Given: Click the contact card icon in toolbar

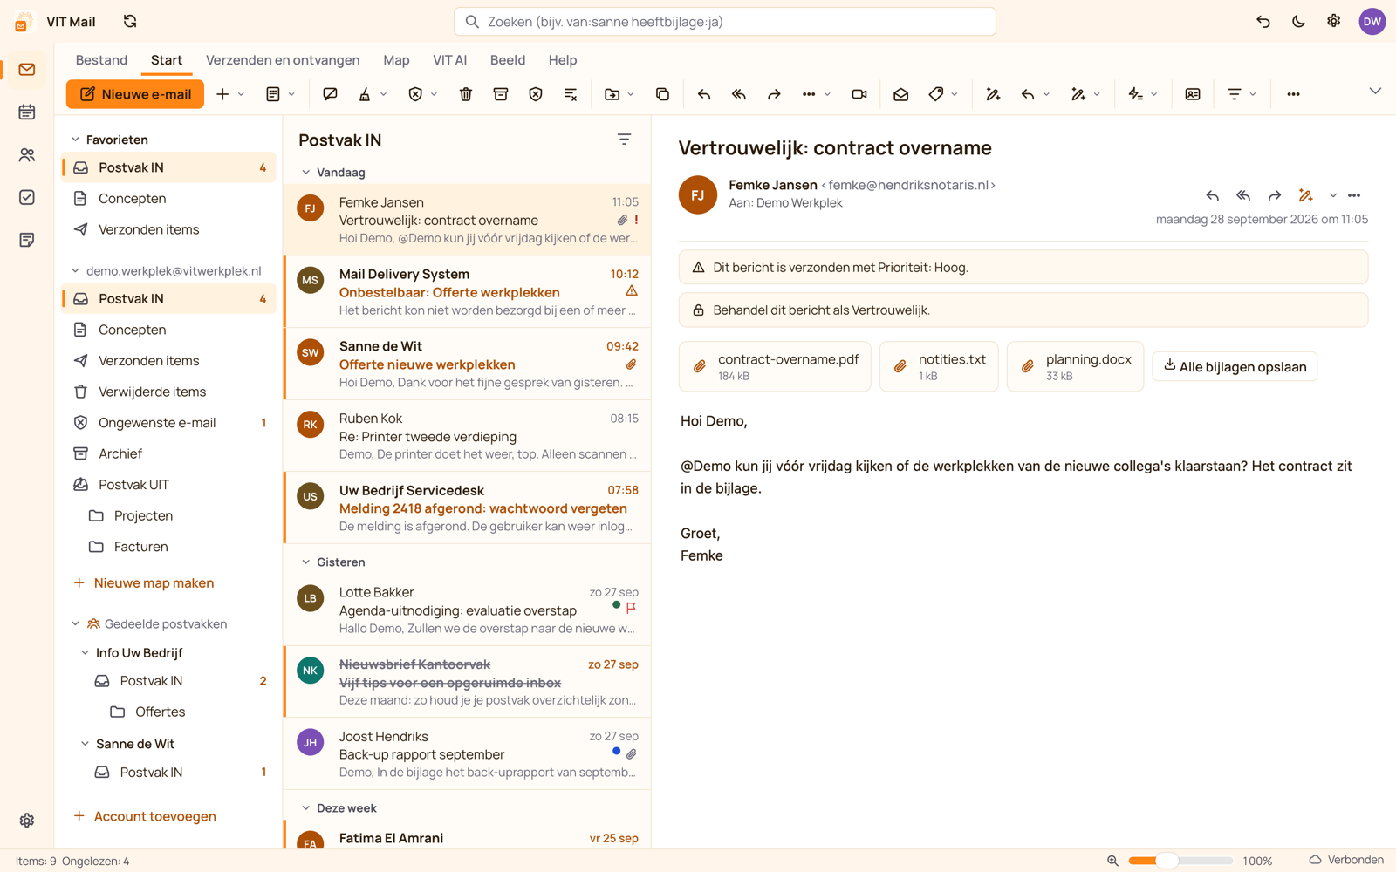Looking at the screenshot, I should (x=1193, y=94).
